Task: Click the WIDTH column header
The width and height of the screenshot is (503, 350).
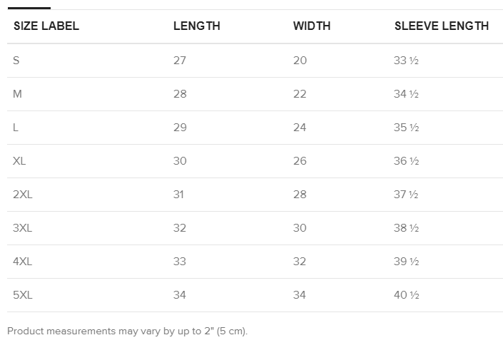Action: coord(312,26)
